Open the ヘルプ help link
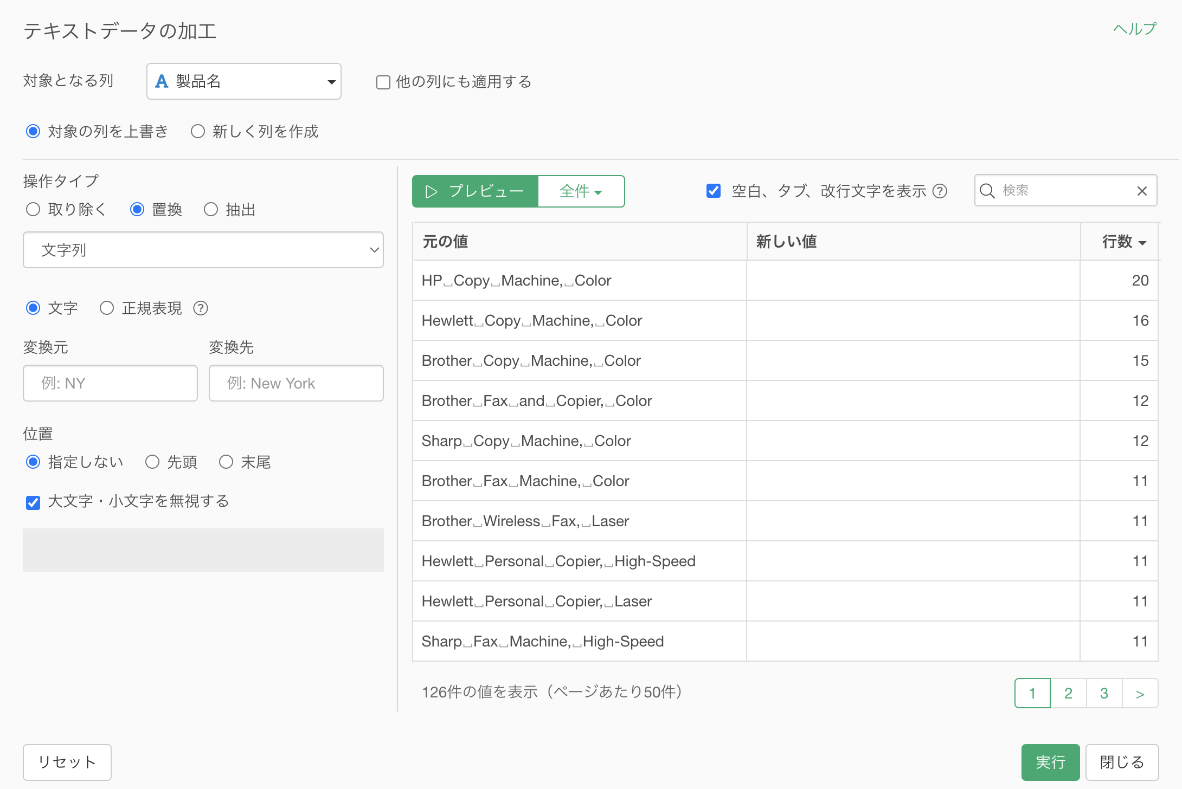This screenshot has width=1182, height=789. click(1134, 28)
